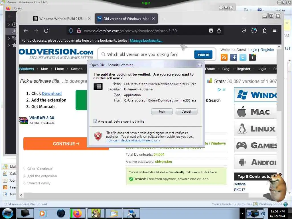Toggle reader view icon in address bar

[x=211, y=31]
